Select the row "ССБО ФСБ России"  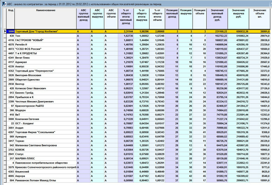(x=138, y=49)
